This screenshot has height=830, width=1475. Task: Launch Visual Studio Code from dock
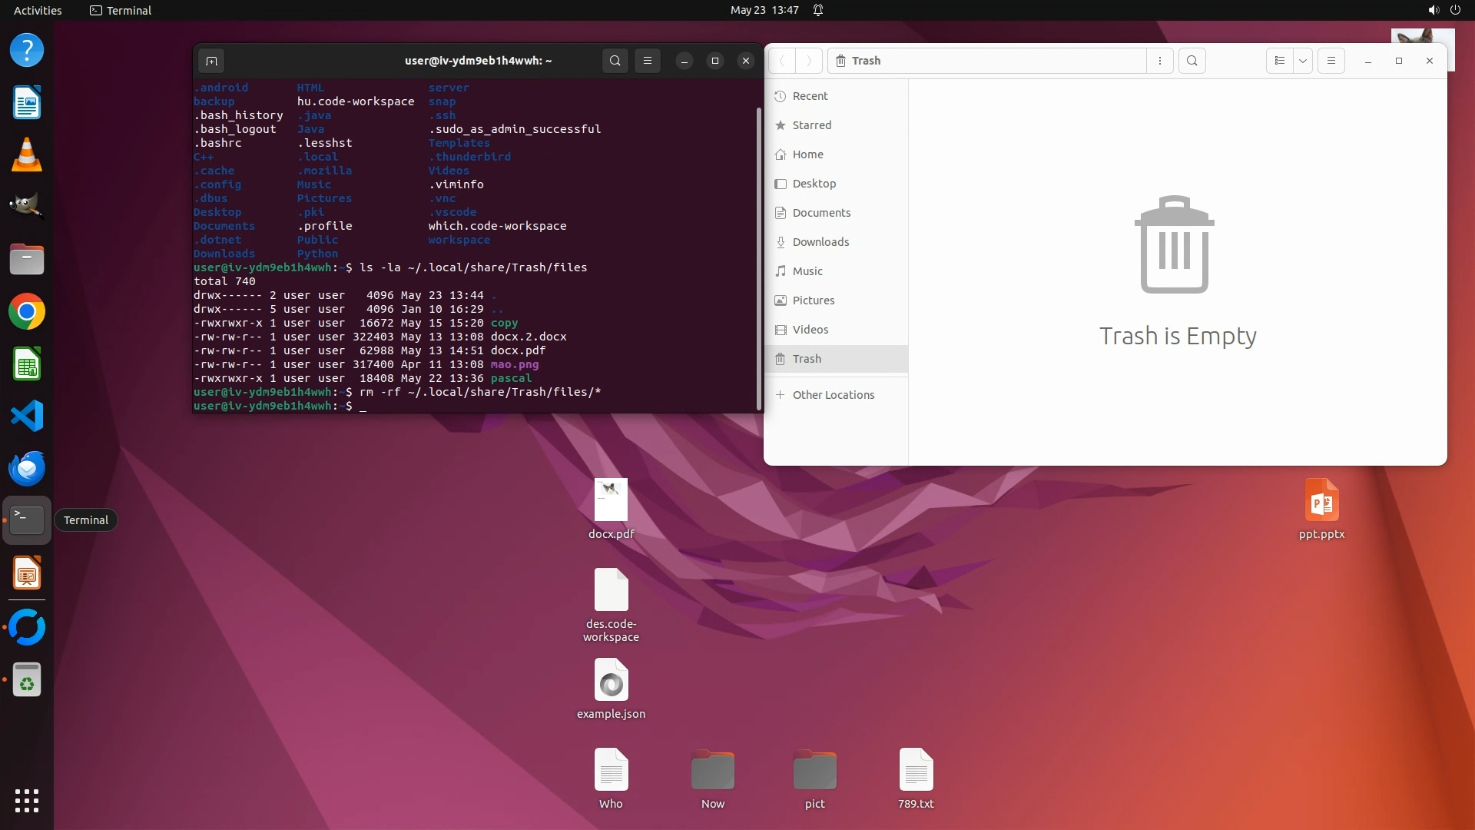point(27,416)
